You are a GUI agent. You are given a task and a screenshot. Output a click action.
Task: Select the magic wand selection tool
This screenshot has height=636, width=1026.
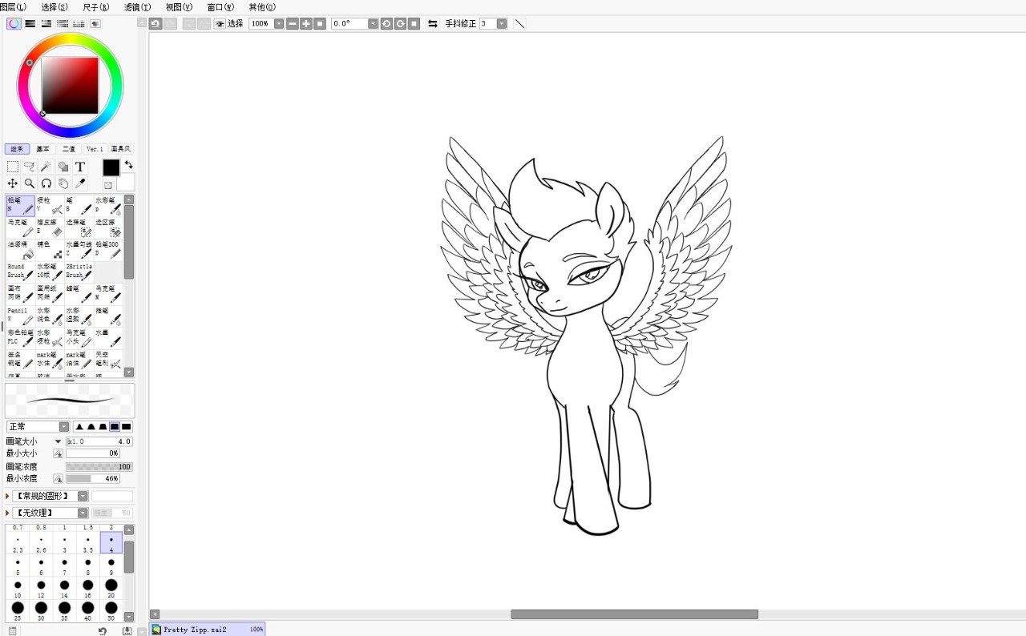pyautogui.click(x=46, y=167)
